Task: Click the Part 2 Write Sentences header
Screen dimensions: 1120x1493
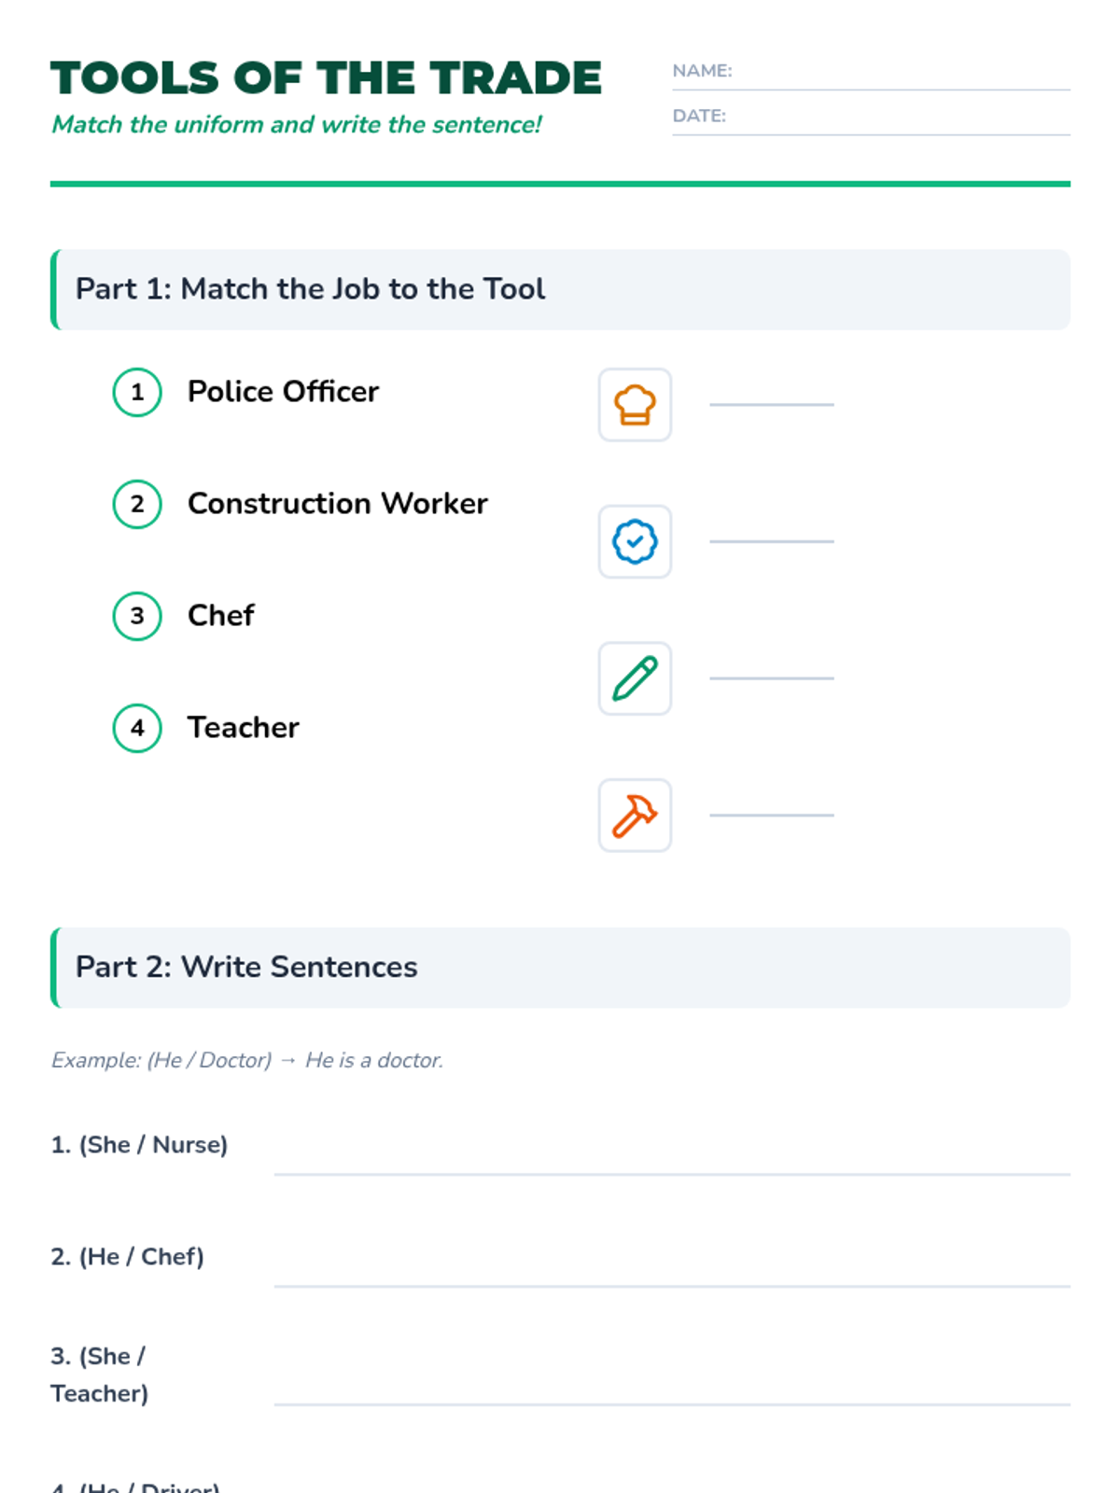Action: [560, 968]
